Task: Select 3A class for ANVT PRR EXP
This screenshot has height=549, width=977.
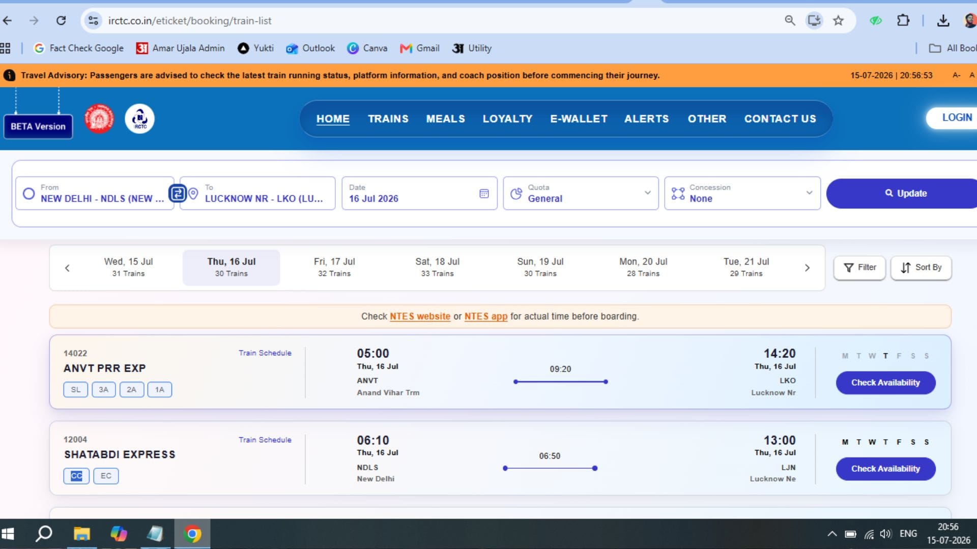Action: (x=104, y=389)
